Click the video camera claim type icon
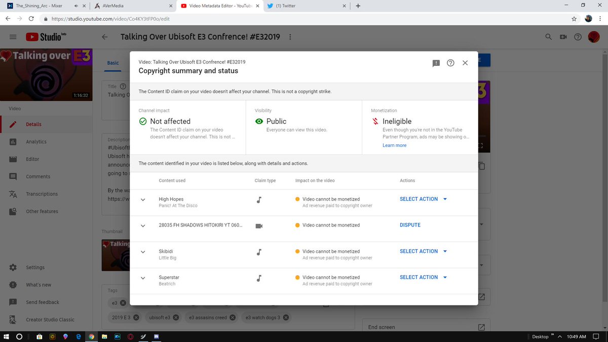Image resolution: width=608 pixels, height=342 pixels. click(x=259, y=225)
